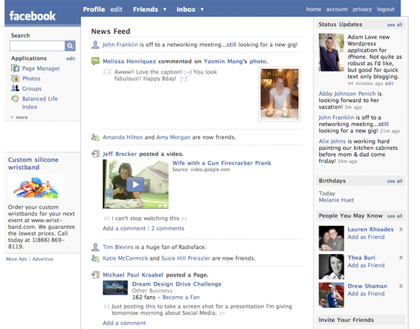Open Melanie Huet's profile
Image resolution: width=420 pixels, height=329 pixels.
tap(336, 200)
